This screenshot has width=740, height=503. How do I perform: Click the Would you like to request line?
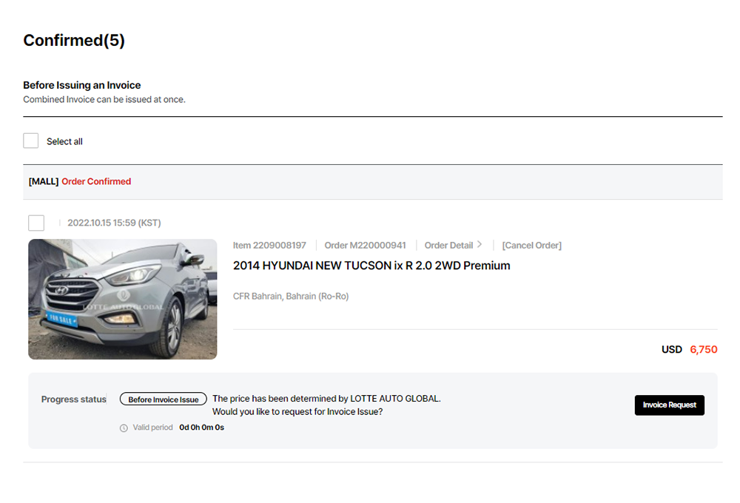click(297, 412)
